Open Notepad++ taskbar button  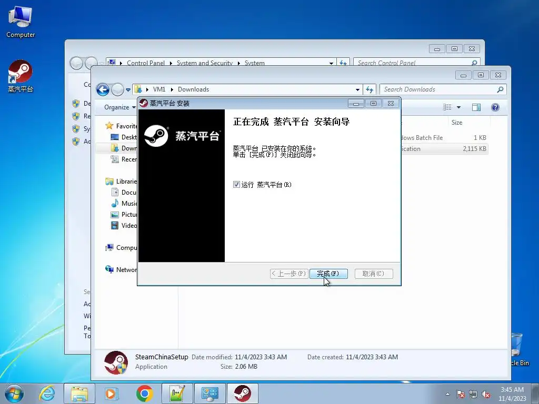tap(177, 393)
